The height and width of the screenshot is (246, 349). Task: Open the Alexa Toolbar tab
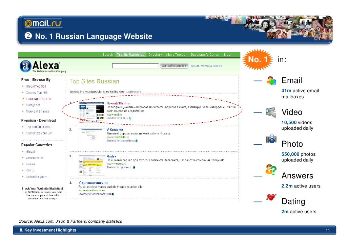click(176, 55)
